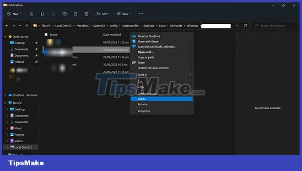Image resolution: width=302 pixels, height=171 pixels.
Task: Expand Music under This PC
Action: tap(7, 128)
